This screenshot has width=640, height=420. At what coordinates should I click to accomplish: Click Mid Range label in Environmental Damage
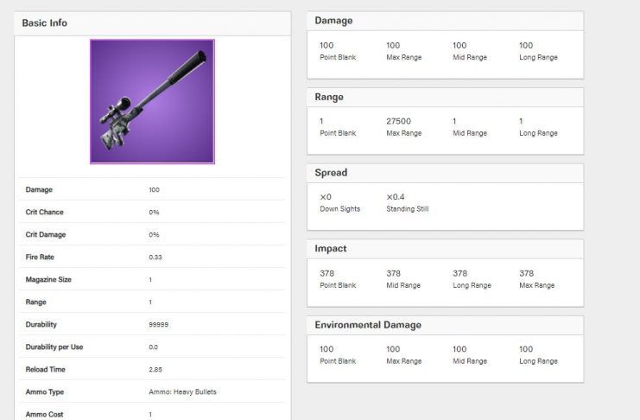(470, 361)
